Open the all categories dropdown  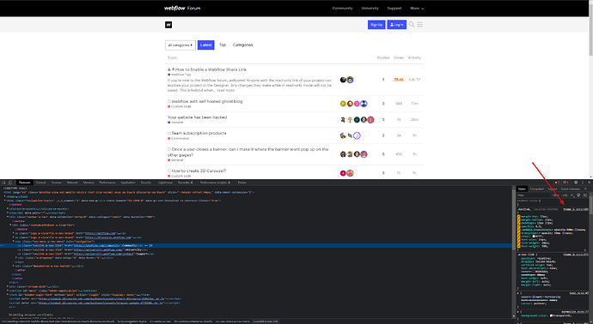pos(180,45)
